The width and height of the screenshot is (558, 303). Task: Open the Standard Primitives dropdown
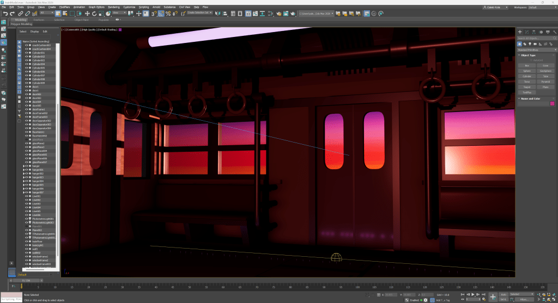(536, 49)
